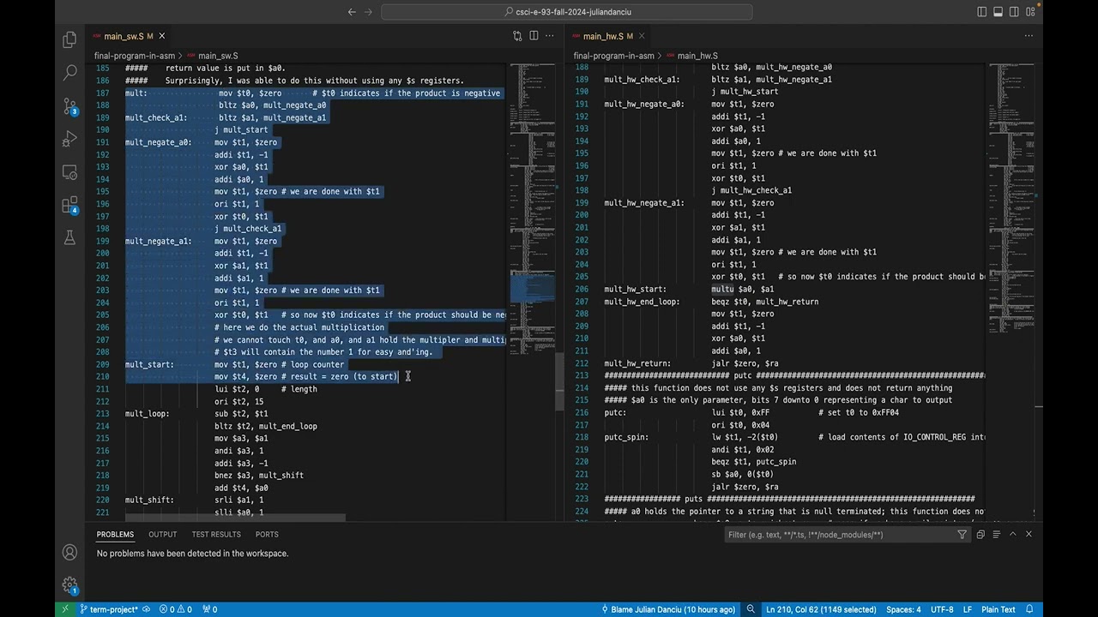The image size is (1098, 617).
Task: Select the main_hw.S editor tab
Action: [x=603, y=36]
